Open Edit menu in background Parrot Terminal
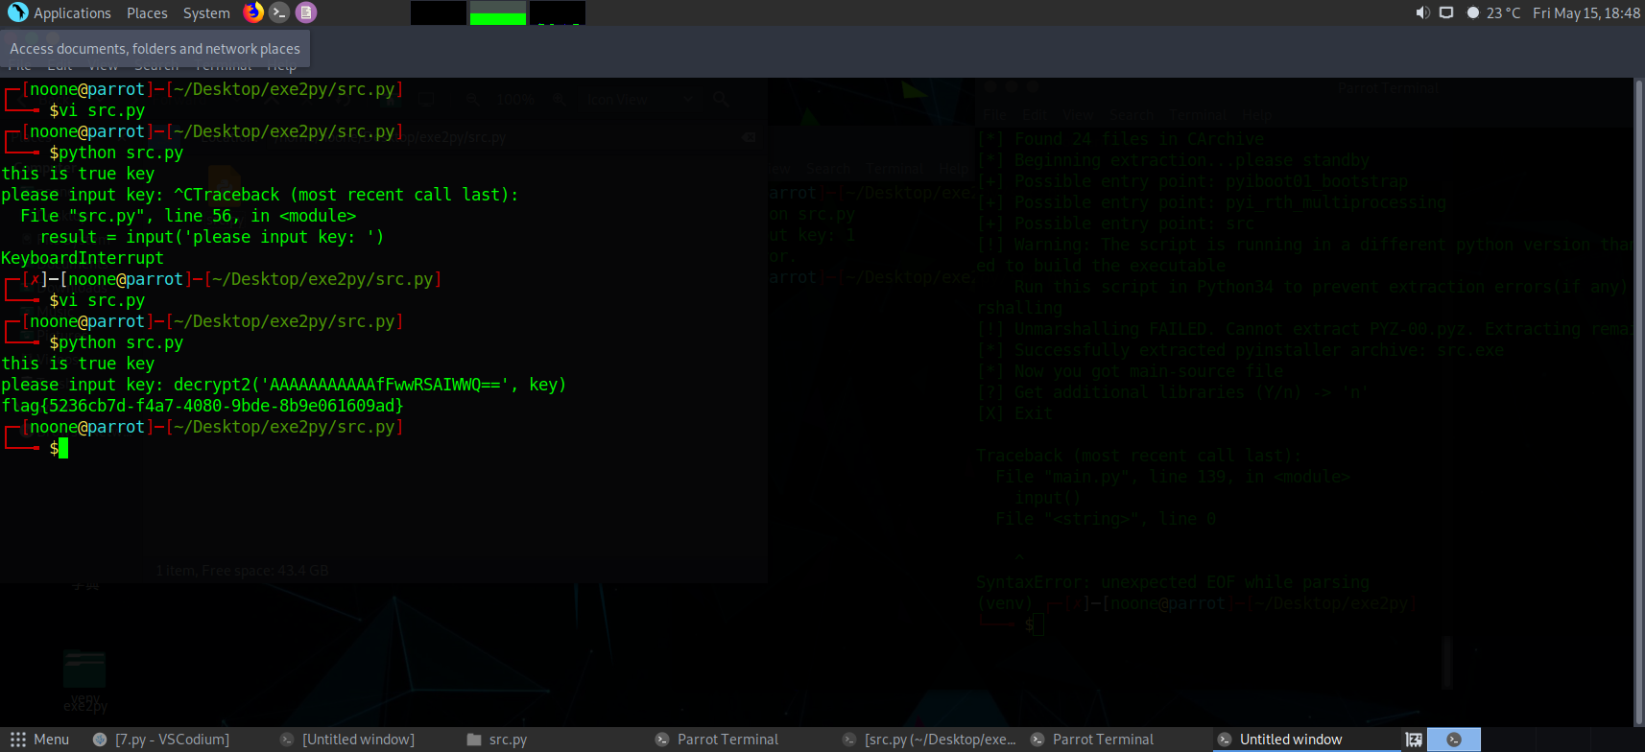Image resolution: width=1645 pixels, height=752 pixels. (1035, 115)
